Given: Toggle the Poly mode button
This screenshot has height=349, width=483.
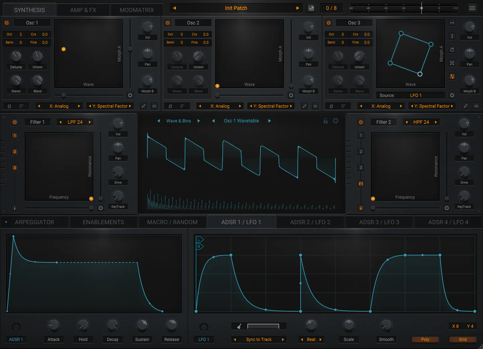Looking at the screenshot, I should (x=425, y=339).
